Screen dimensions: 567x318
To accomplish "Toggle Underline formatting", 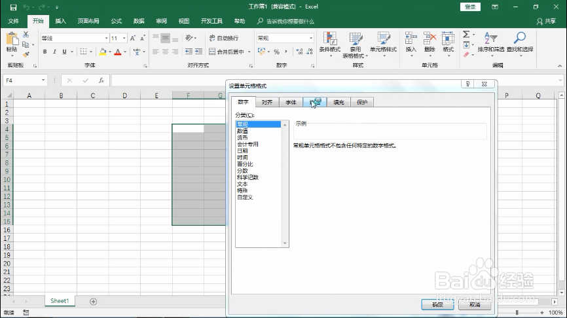I will tap(64, 52).
